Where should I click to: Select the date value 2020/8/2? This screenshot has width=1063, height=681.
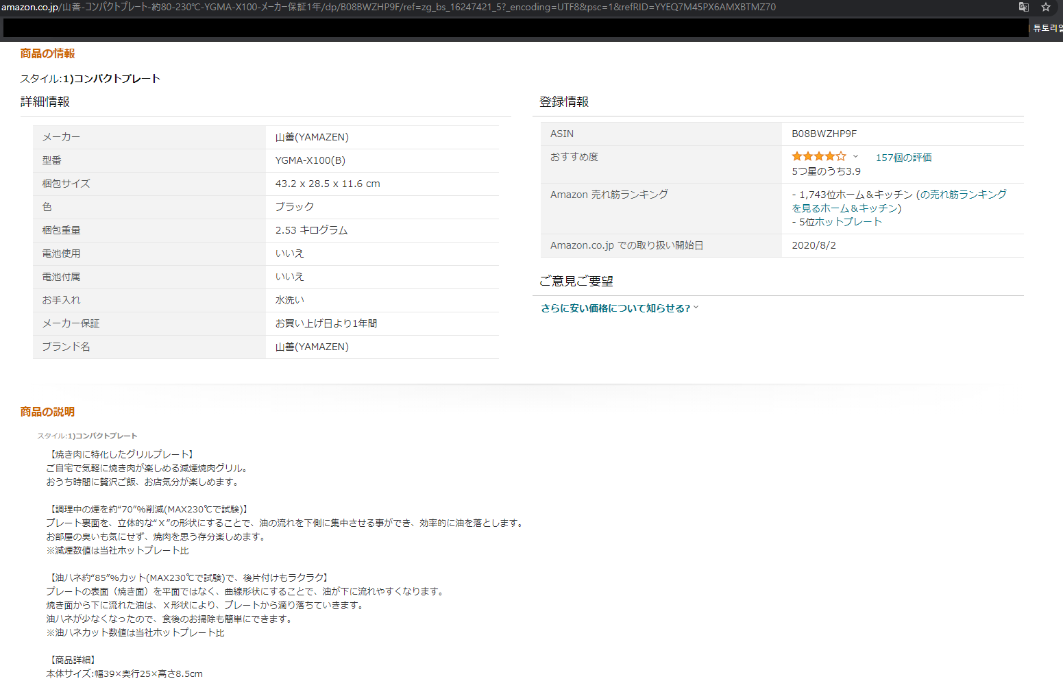coord(814,245)
